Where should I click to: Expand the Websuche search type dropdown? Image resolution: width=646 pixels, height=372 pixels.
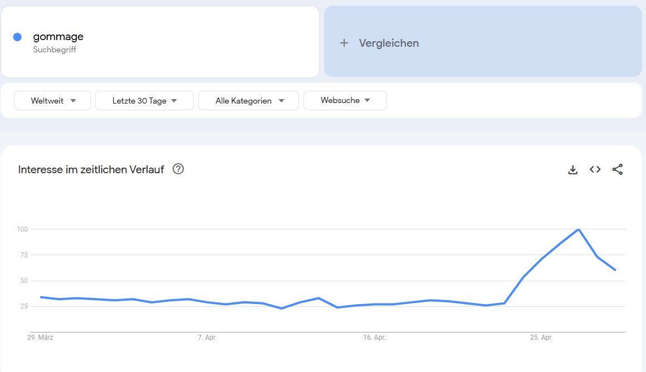coord(345,101)
